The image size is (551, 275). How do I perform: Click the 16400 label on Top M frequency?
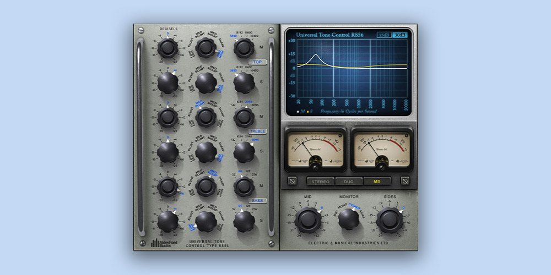click(253, 36)
